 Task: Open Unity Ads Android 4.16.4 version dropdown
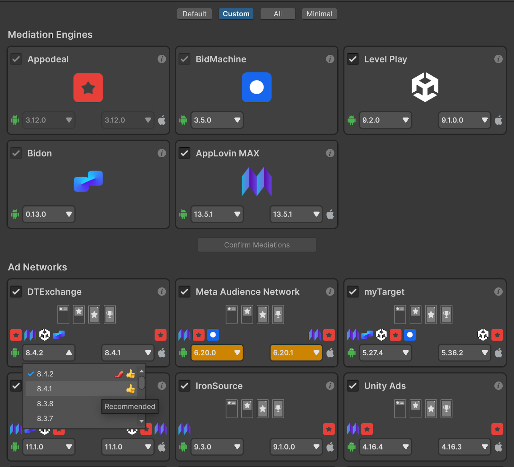(385, 447)
